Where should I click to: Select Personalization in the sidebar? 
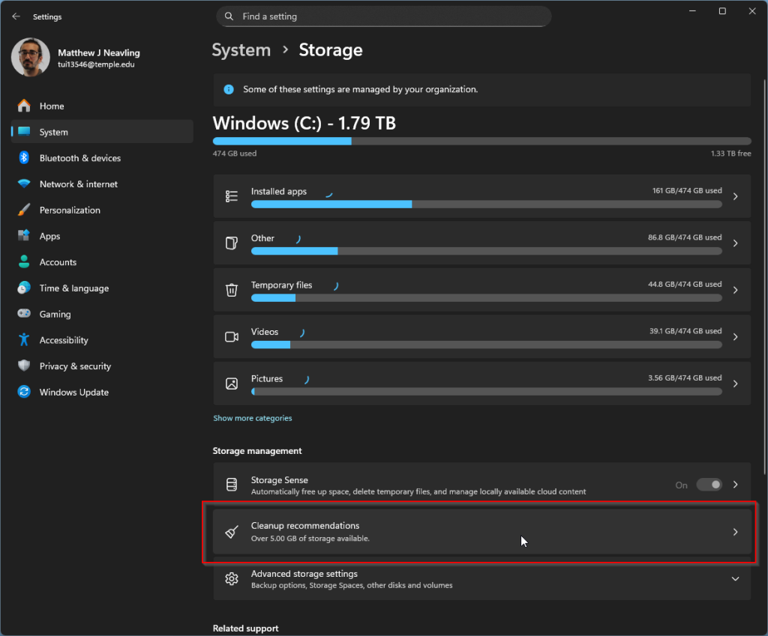[x=70, y=211]
